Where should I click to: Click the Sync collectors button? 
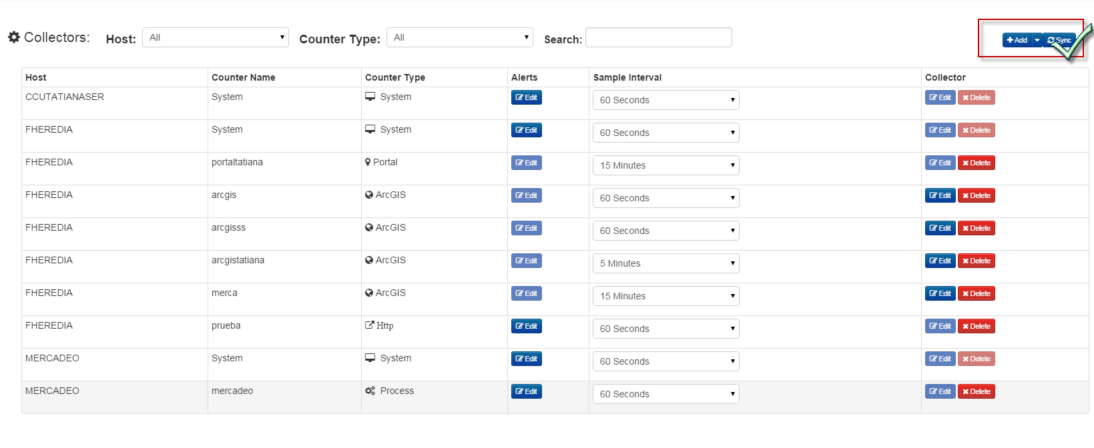click(1059, 40)
